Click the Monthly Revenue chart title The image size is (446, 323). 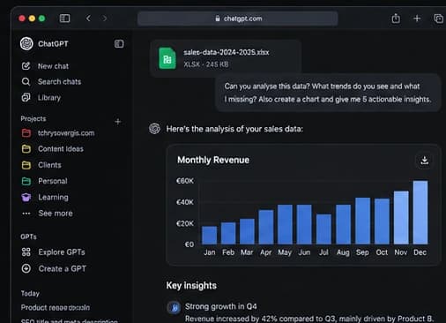click(213, 160)
